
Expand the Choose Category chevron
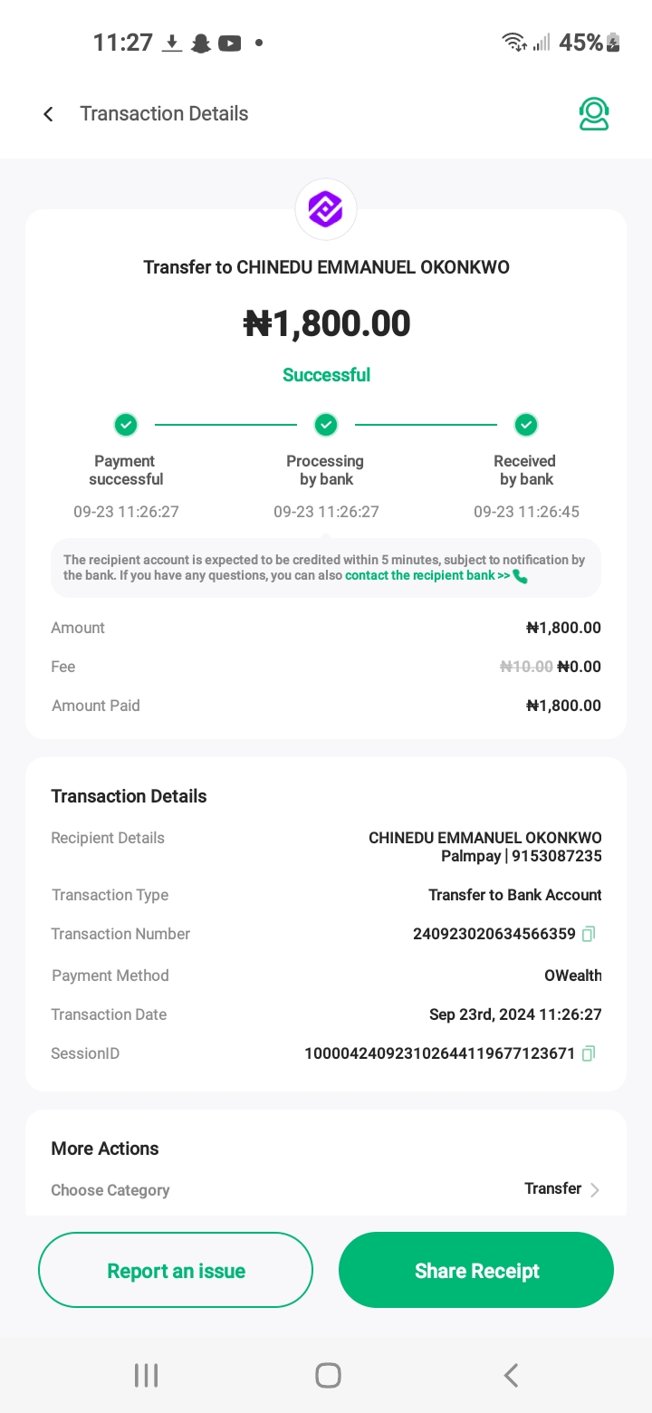(x=595, y=1190)
